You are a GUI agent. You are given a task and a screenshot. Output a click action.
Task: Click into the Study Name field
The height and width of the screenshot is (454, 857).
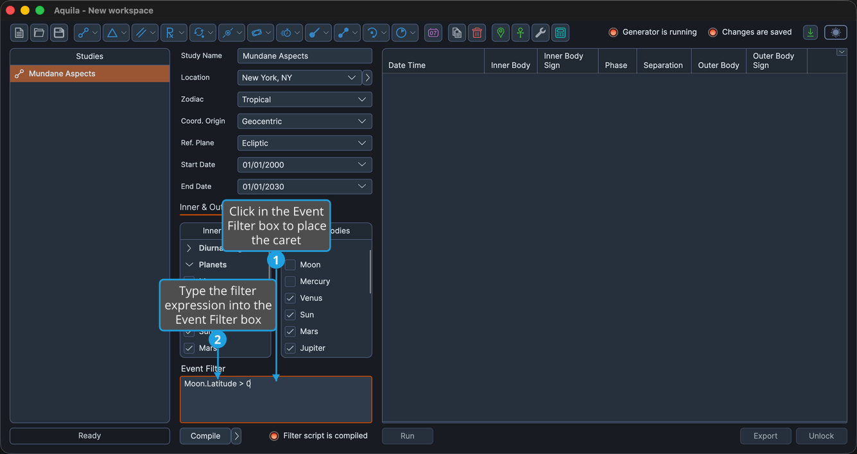pos(304,56)
